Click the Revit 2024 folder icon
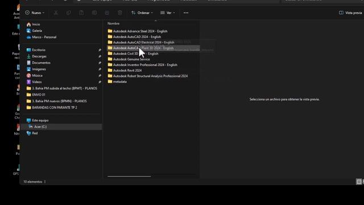This screenshot has width=364, height=205. [x=110, y=70]
